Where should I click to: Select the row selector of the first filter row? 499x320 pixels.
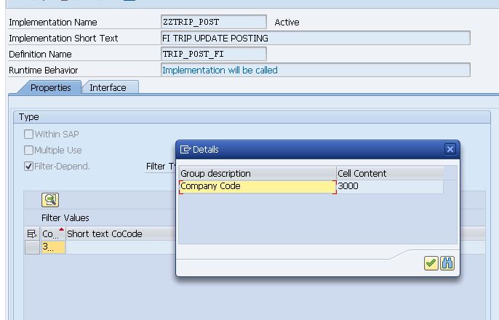pos(31,247)
